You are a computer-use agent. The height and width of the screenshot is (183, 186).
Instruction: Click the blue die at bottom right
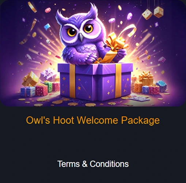click(x=161, y=86)
